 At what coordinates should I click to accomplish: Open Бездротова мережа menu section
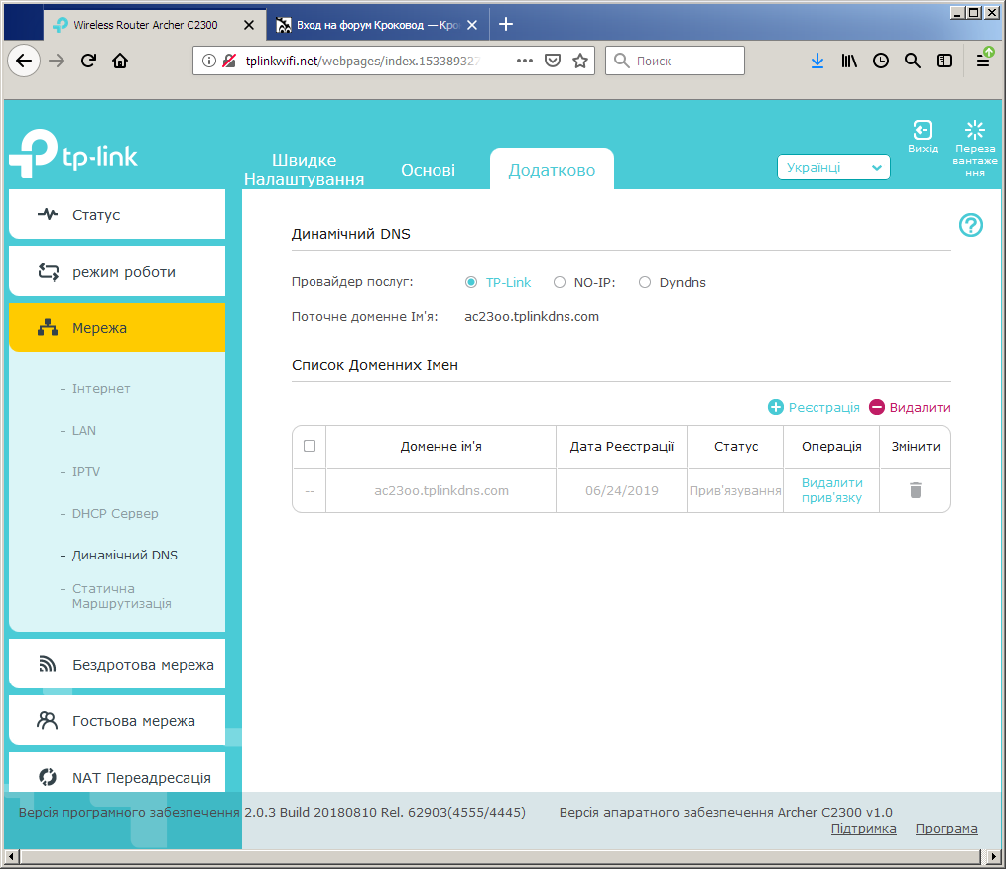[x=117, y=665]
